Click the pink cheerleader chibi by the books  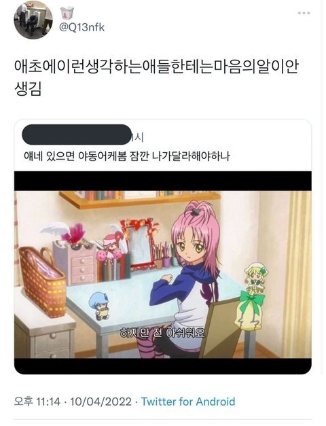click(x=111, y=249)
